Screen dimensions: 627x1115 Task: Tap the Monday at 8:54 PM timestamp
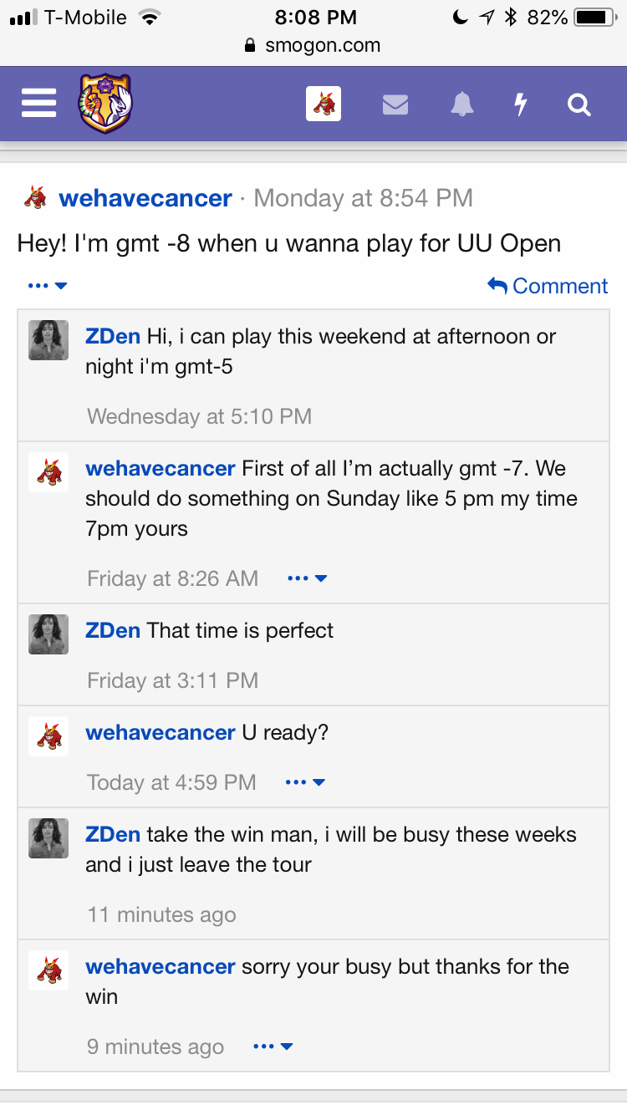coord(363,198)
